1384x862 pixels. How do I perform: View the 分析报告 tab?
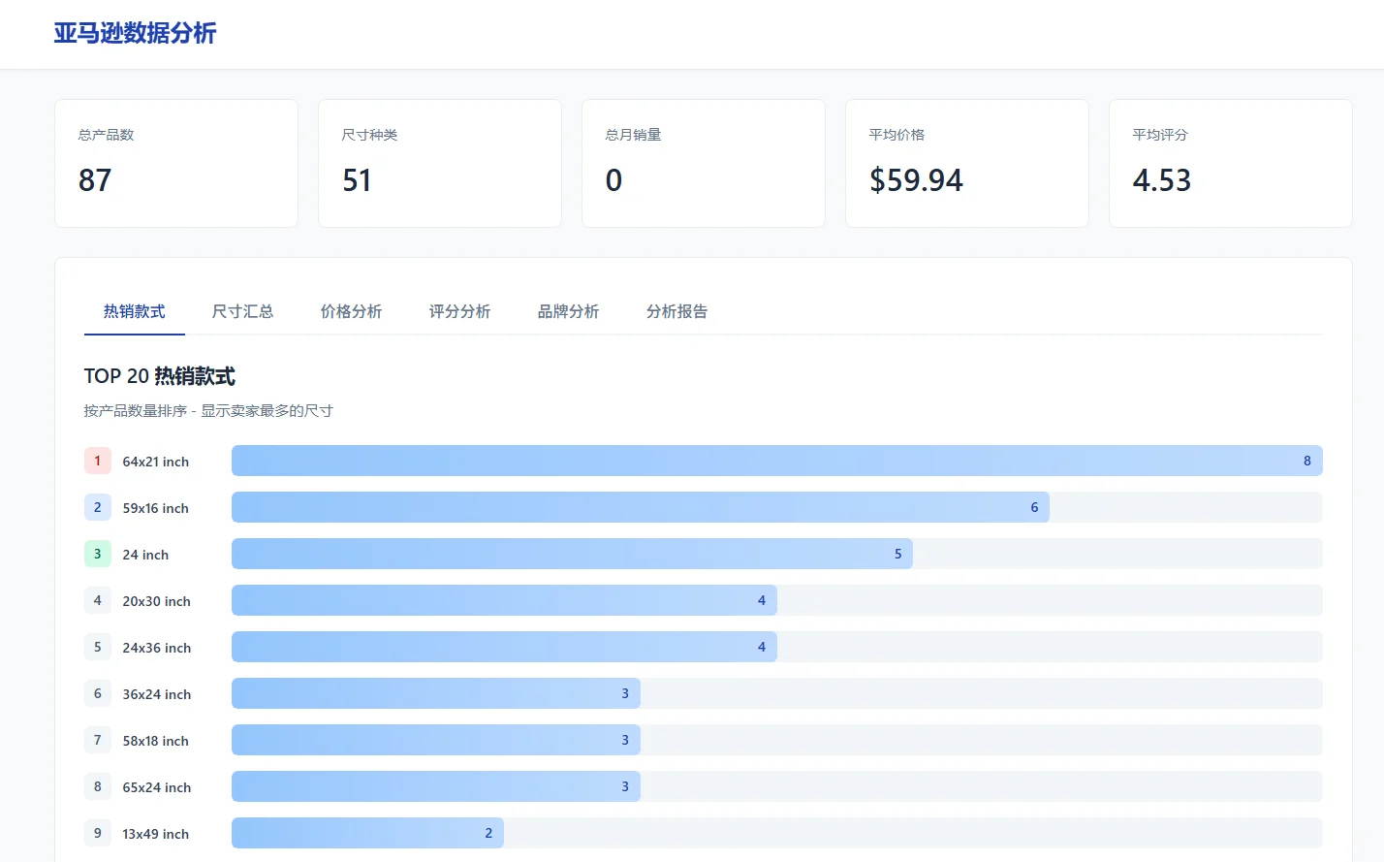677,311
